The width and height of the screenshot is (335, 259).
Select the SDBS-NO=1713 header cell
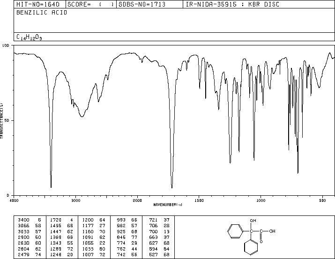pyautogui.click(x=142, y=4)
